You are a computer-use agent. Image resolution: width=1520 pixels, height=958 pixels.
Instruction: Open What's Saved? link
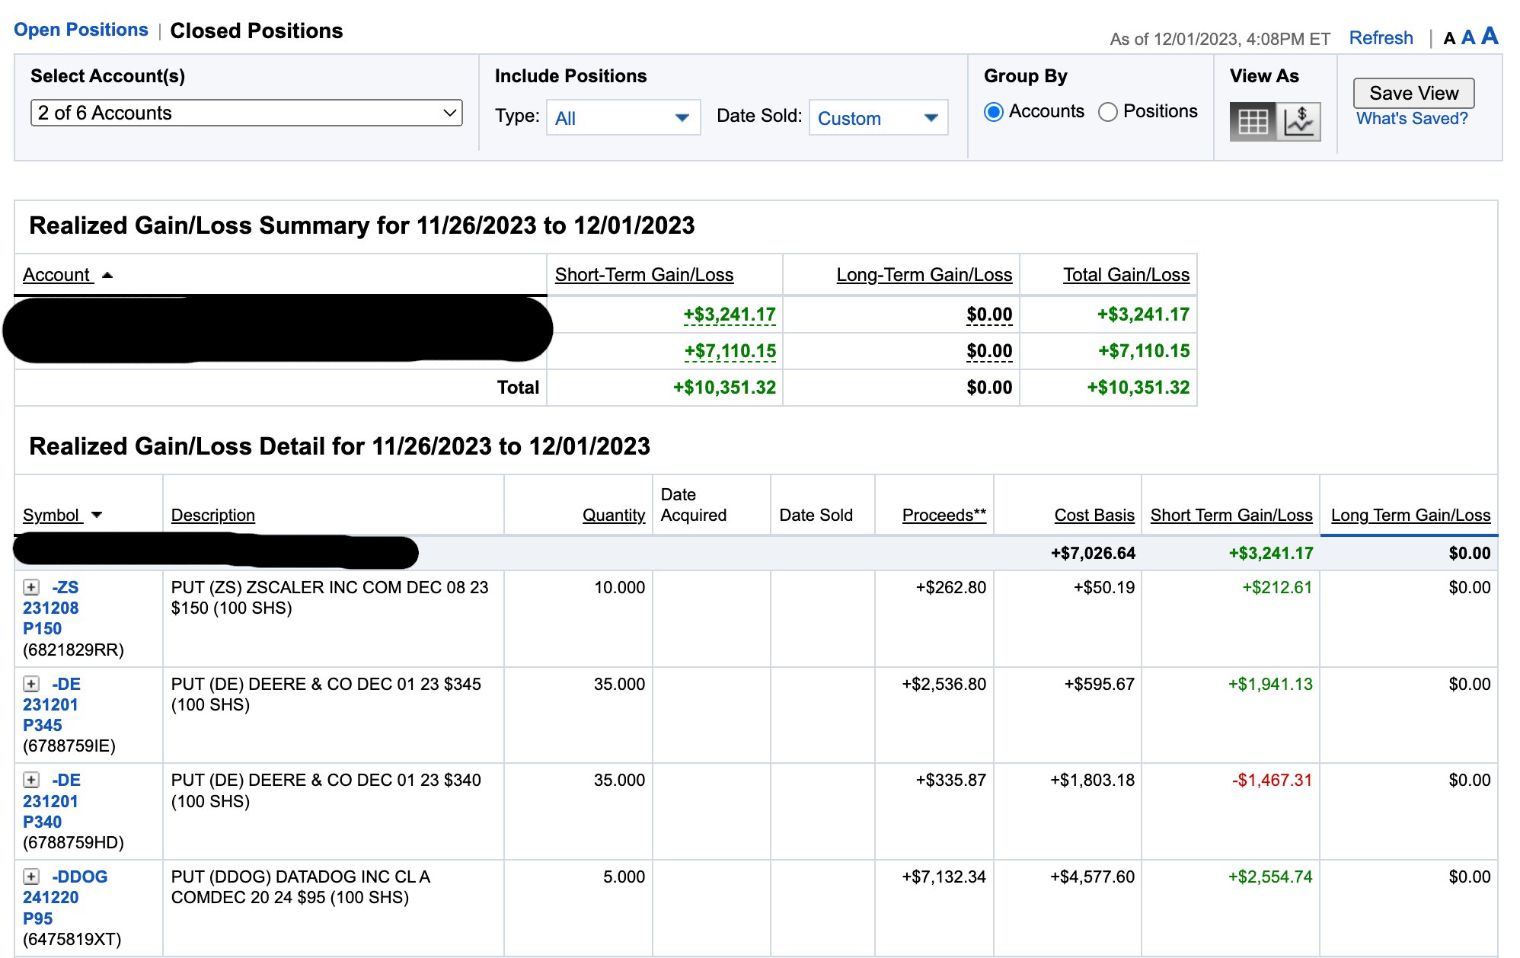[x=1412, y=118]
